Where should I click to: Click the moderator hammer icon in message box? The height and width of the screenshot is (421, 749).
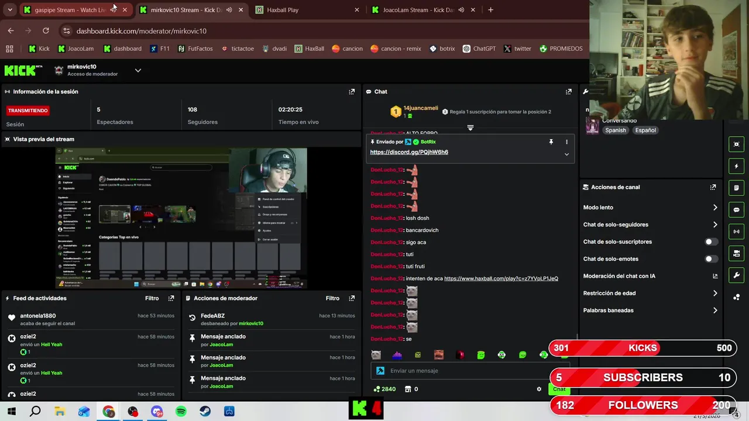click(380, 371)
